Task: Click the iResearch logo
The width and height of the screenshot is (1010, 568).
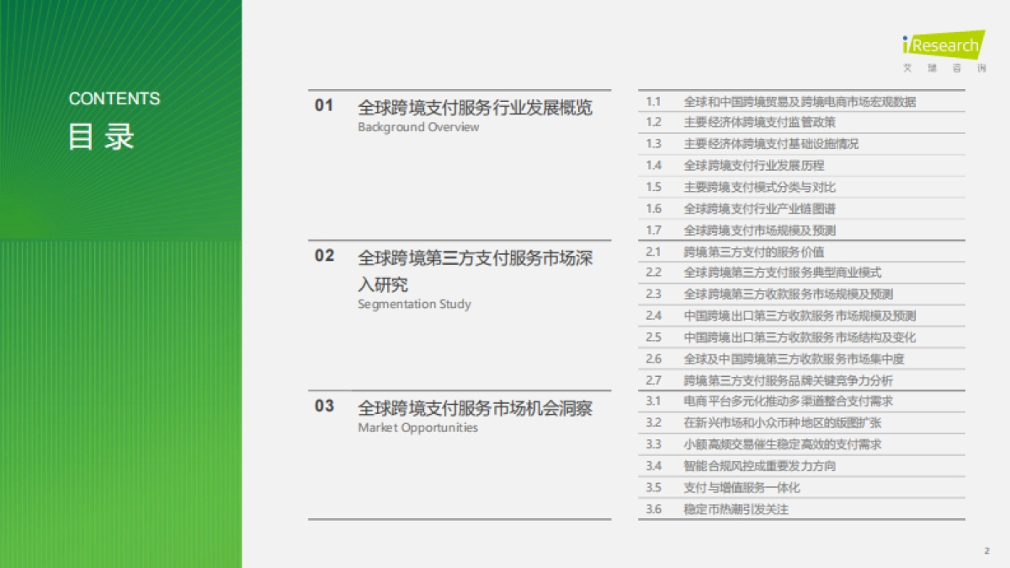Action: click(x=941, y=46)
